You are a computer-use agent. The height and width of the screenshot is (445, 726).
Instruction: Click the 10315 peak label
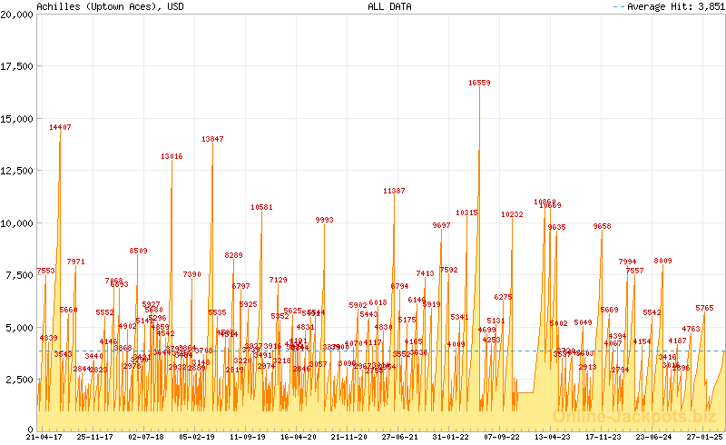coord(466,213)
